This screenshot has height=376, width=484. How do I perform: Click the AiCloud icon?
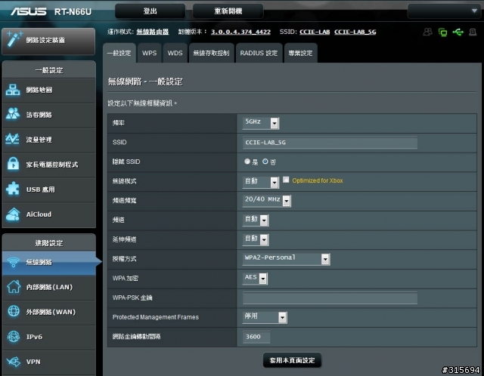point(13,214)
